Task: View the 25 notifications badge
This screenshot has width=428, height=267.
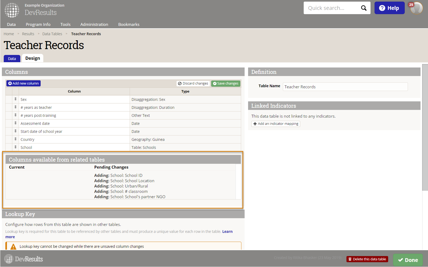Action: (411, 5)
